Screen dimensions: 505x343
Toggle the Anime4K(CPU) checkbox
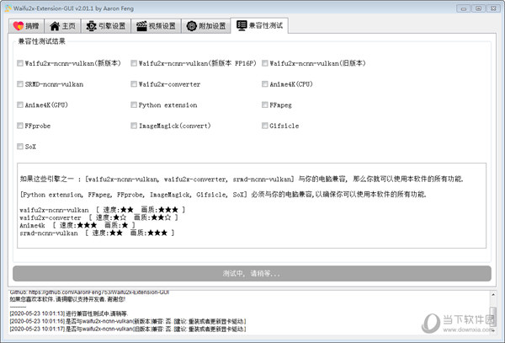click(x=265, y=84)
